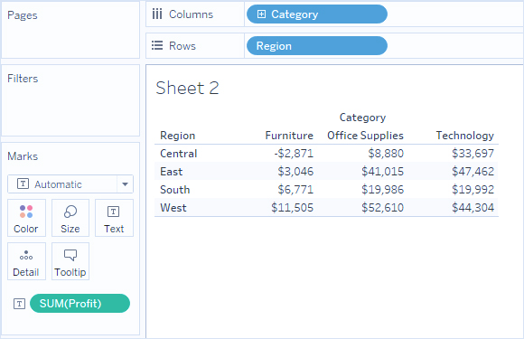Select the SUM(Profit) pill in Marks
Viewport: 524px width, 339px height.
pyautogui.click(x=80, y=303)
